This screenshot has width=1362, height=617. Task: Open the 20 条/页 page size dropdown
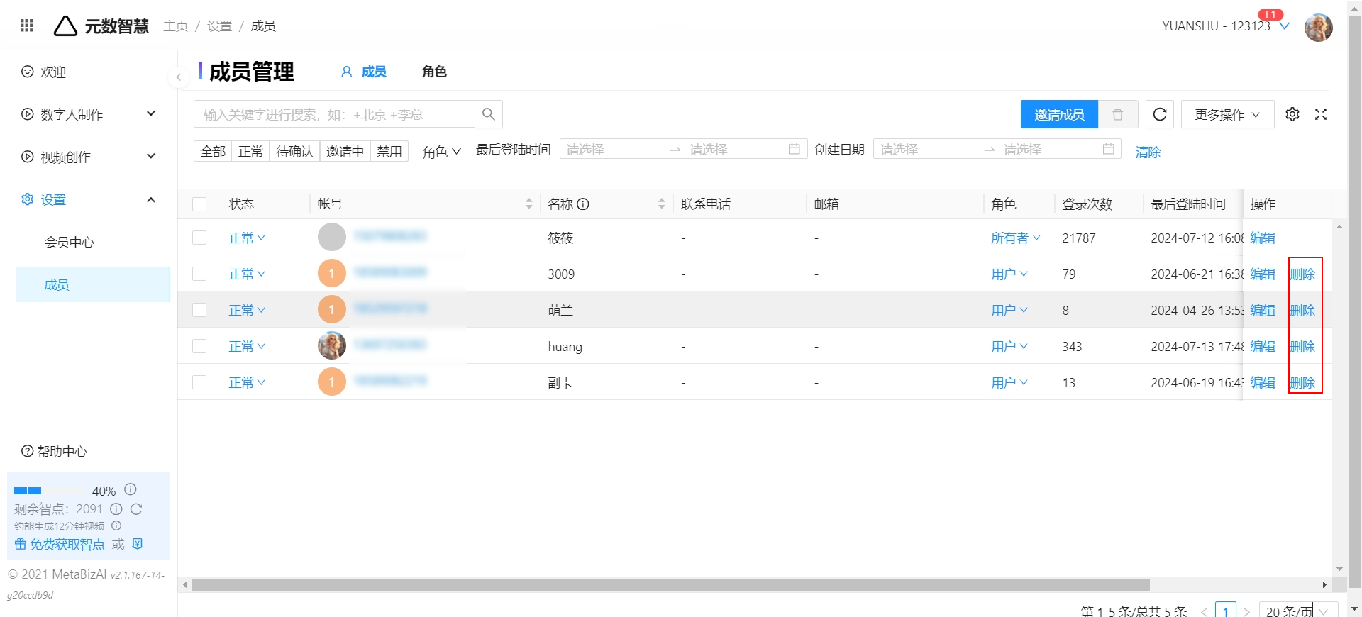[1298, 611]
